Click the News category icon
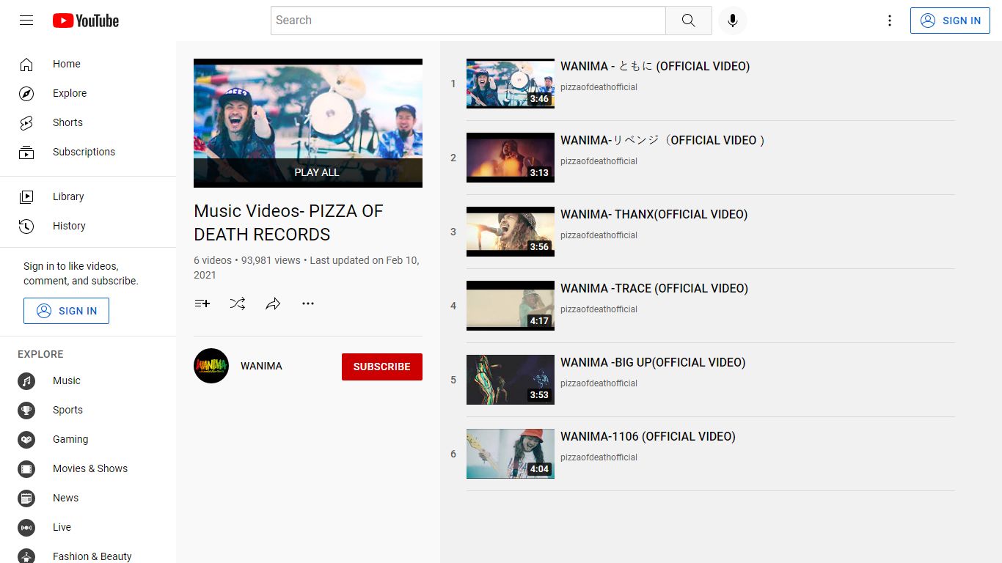 click(26, 498)
